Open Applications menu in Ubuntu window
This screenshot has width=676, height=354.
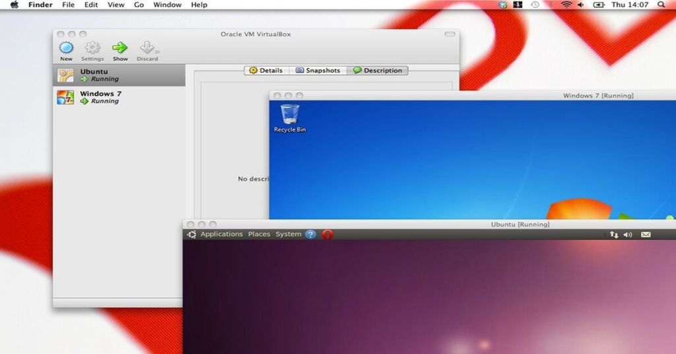(x=222, y=234)
